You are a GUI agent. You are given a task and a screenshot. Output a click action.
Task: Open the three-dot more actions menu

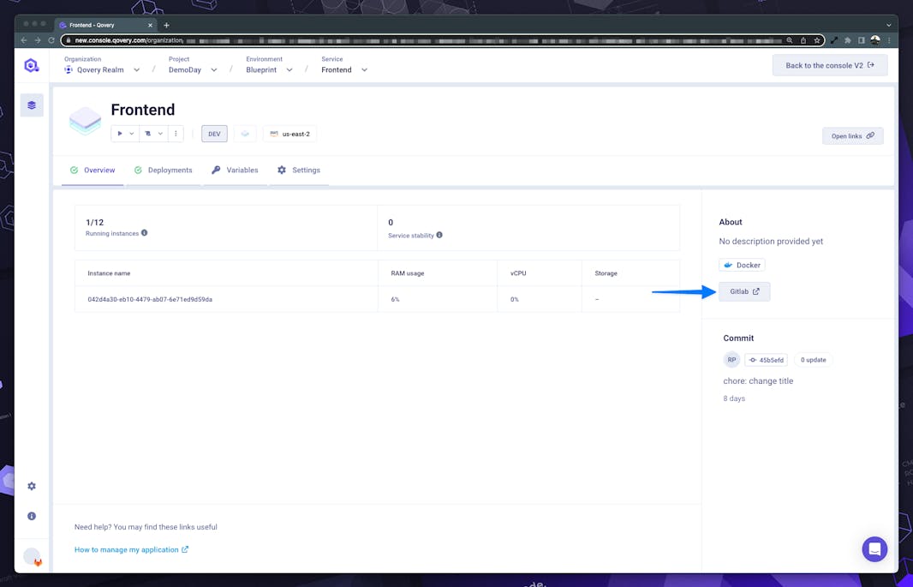pos(176,134)
